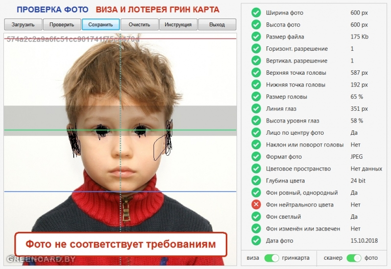Exit via the Выход button
Viewport: 391px width, 269px height.
pyautogui.click(x=217, y=24)
